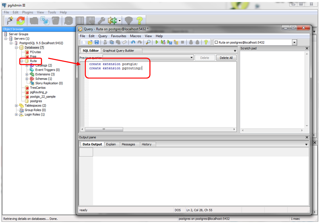Click the Delete All button
This screenshot has width=320, height=223.
click(x=226, y=58)
